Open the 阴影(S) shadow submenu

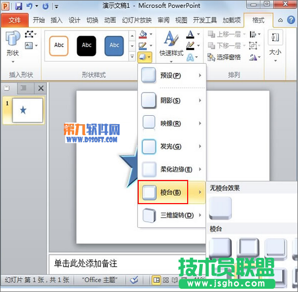[172, 100]
